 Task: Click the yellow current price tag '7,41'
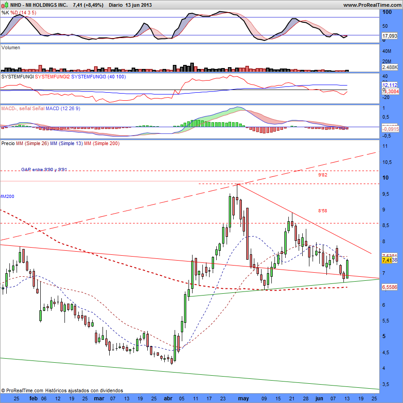pyautogui.click(x=387, y=260)
